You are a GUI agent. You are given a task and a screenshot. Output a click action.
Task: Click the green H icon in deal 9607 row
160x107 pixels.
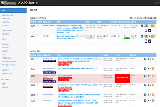click(152, 26)
